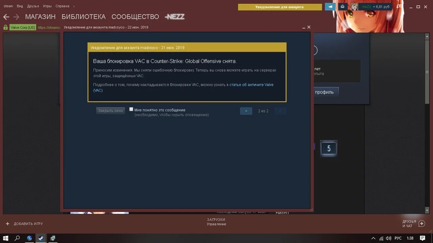Expand the -NeZz account dropdown
The height and width of the screenshot is (243, 433).
[374, 7]
